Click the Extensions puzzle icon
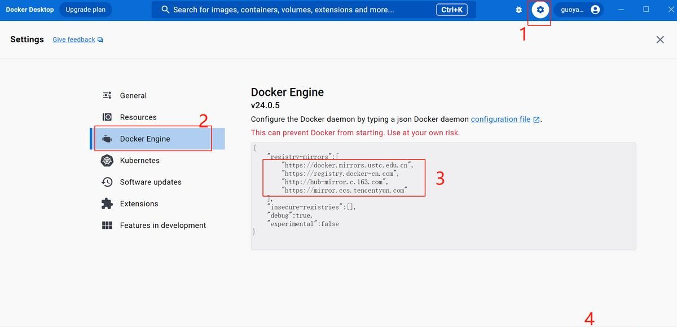 click(x=108, y=204)
